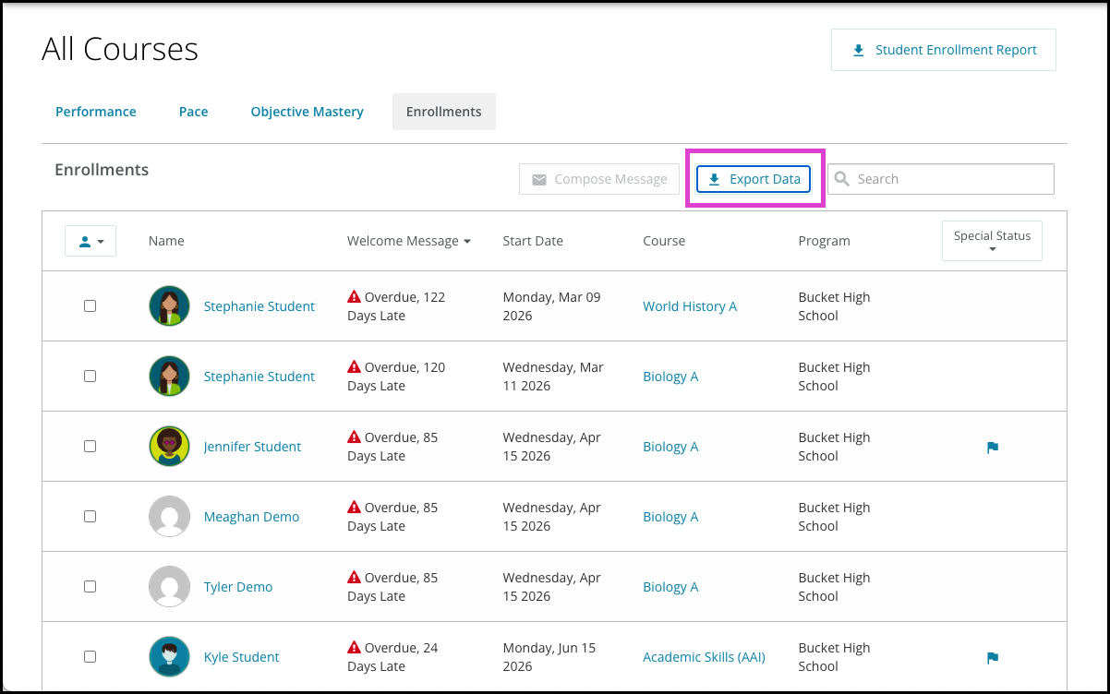Click Meaghan Demo's placeholder avatar
This screenshot has width=1110, height=694.
[x=169, y=517]
